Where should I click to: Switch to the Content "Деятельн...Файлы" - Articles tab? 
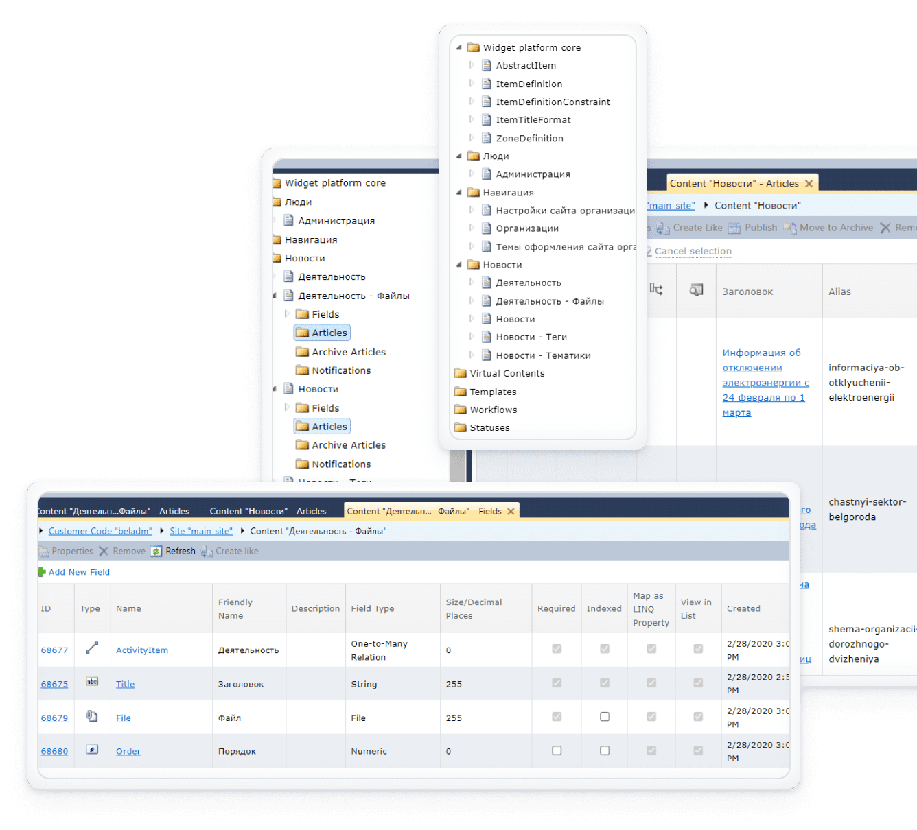pyautogui.click(x=114, y=512)
